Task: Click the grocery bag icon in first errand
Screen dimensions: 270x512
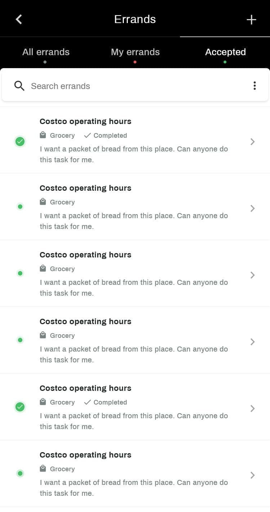Action: (x=43, y=135)
